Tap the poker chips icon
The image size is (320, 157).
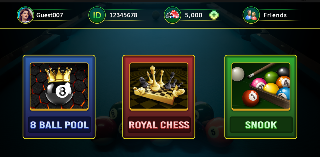(172, 15)
